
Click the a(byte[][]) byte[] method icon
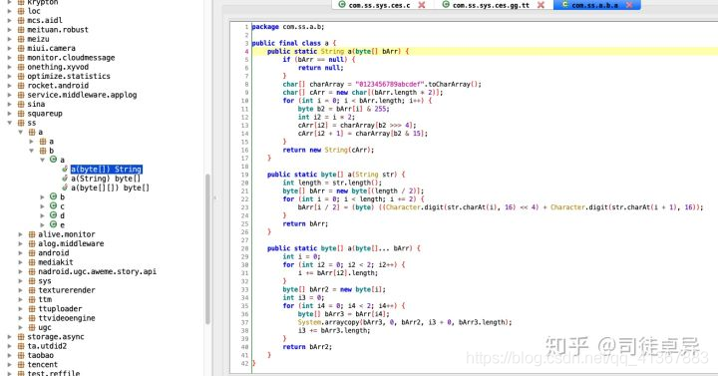pyautogui.click(x=65, y=188)
